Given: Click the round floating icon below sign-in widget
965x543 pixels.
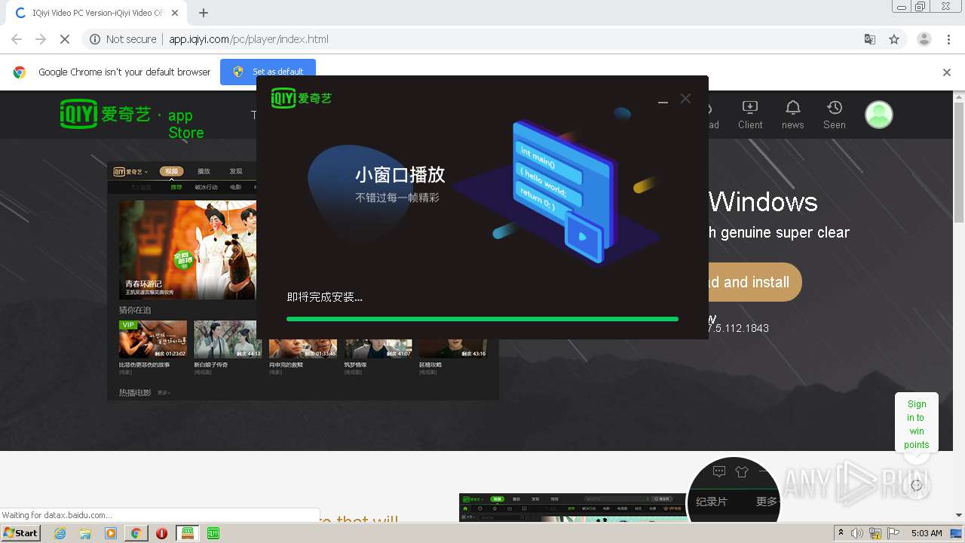Looking at the screenshot, I should pos(917,485).
